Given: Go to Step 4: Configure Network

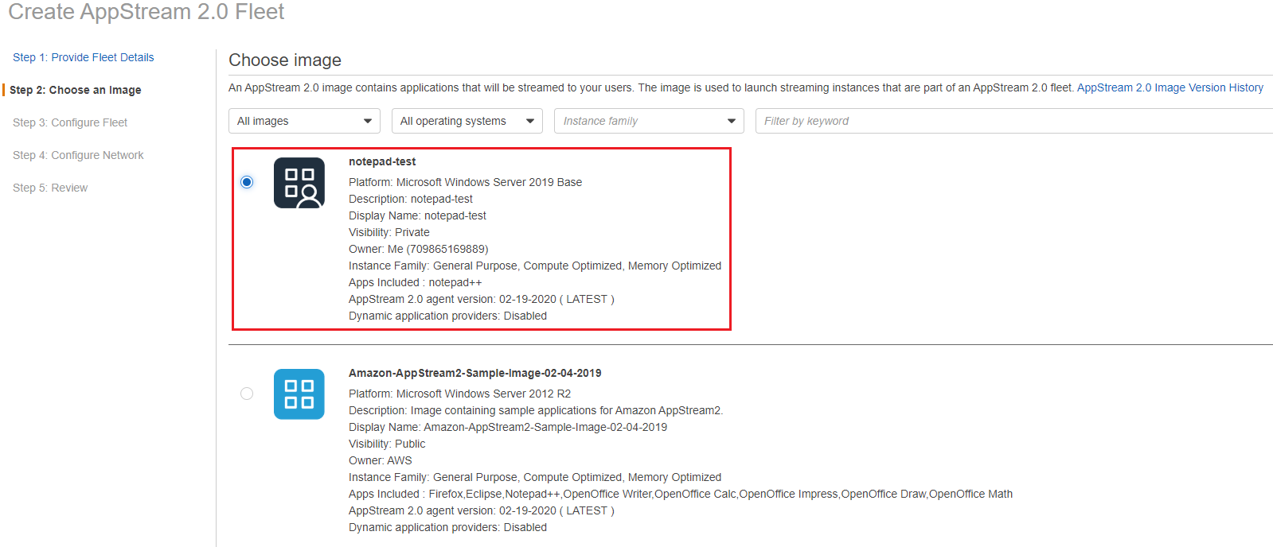Looking at the screenshot, I should click(x=78, y=155).
